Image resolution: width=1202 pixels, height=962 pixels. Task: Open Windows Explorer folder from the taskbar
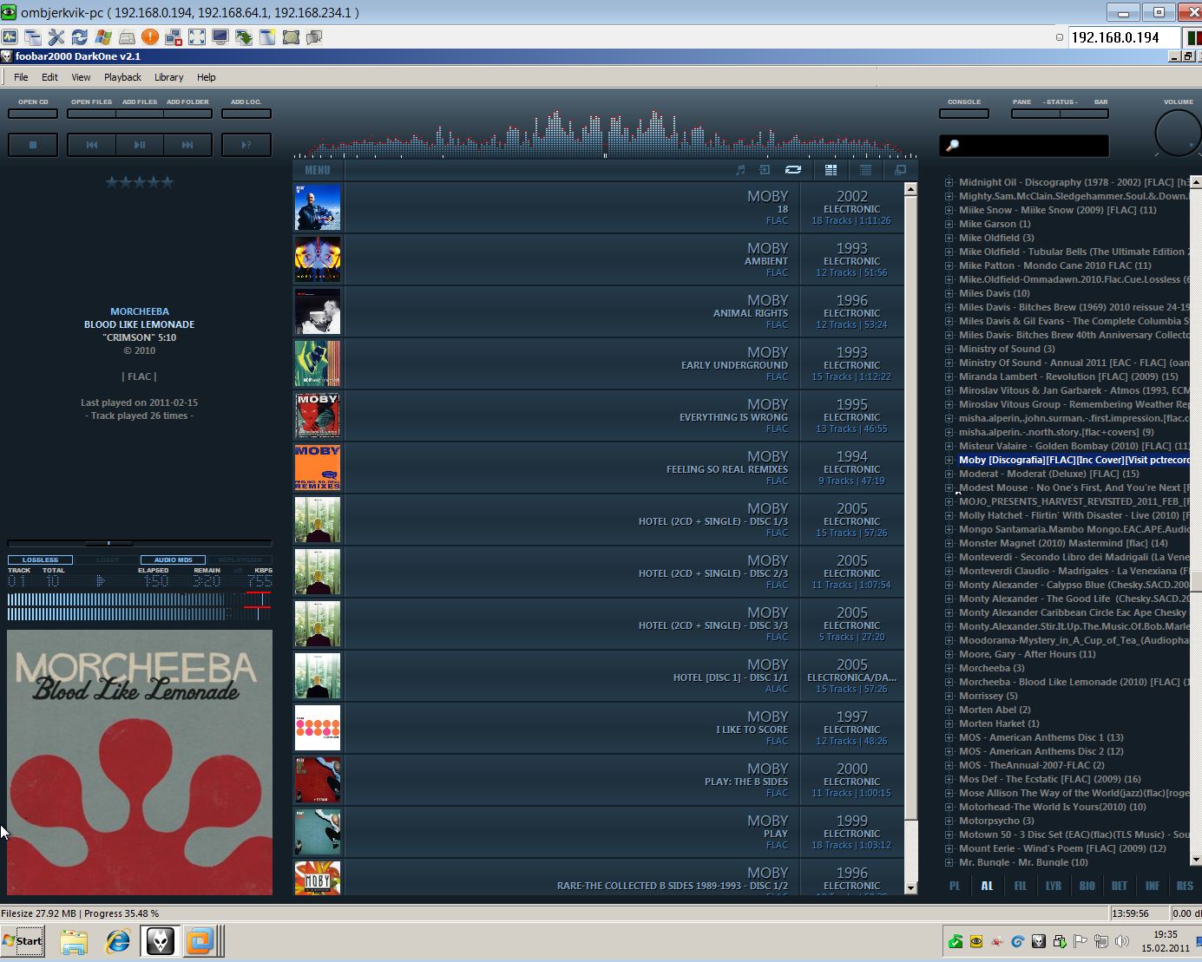coord(74,941)
